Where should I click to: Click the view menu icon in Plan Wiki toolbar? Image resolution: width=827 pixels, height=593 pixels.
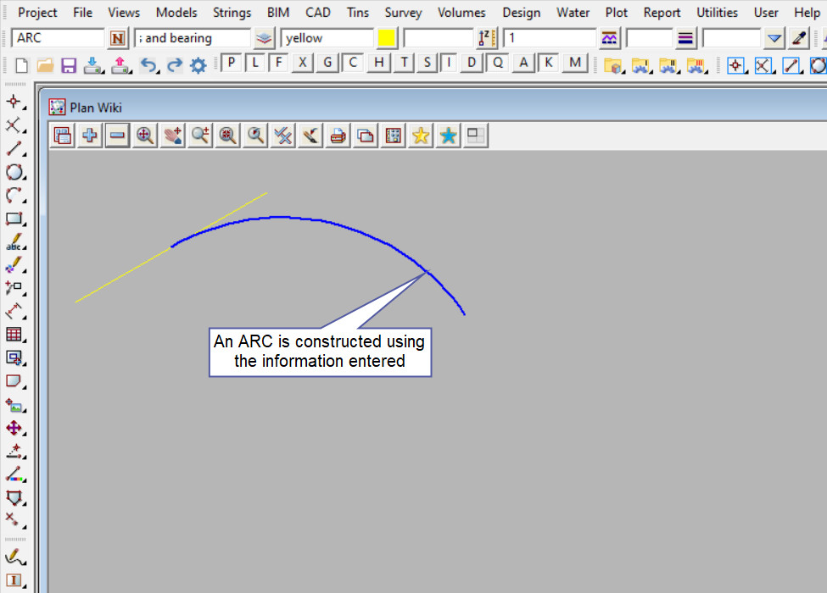(61, 136)
